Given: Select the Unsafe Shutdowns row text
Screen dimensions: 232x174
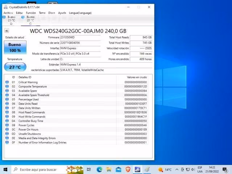Looking at the screenshot, I should point(30,134).
